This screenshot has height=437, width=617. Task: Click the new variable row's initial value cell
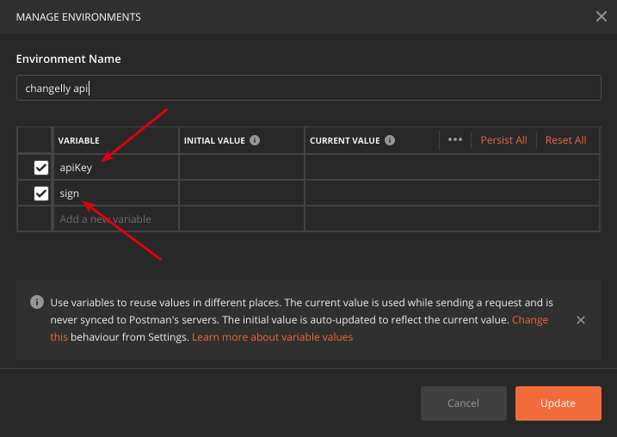[242, 219]
